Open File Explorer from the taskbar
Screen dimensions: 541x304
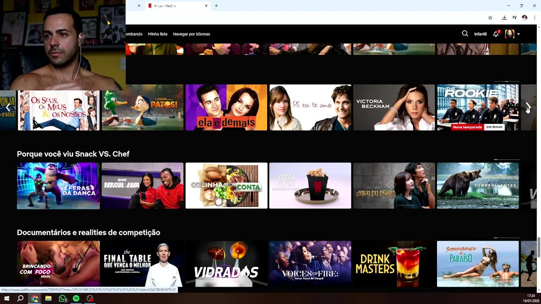[48, 299]
